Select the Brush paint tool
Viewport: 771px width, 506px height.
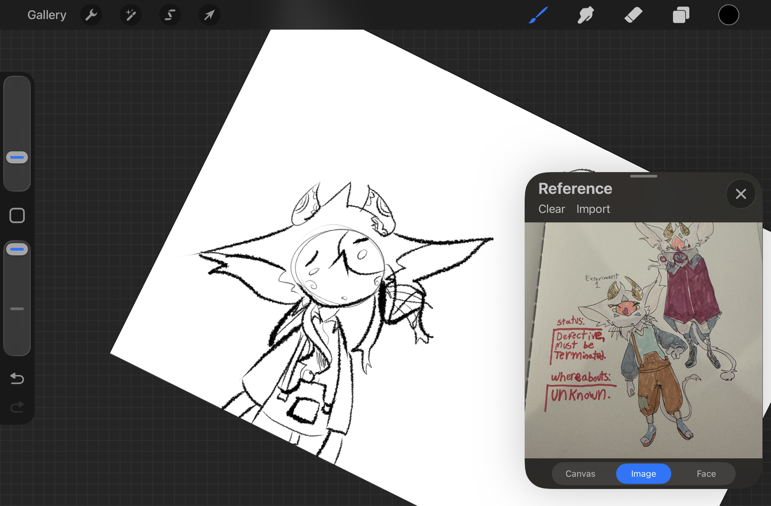coord(538,15)
